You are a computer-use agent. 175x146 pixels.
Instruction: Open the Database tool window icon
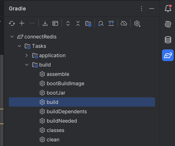tap(168, 40)
